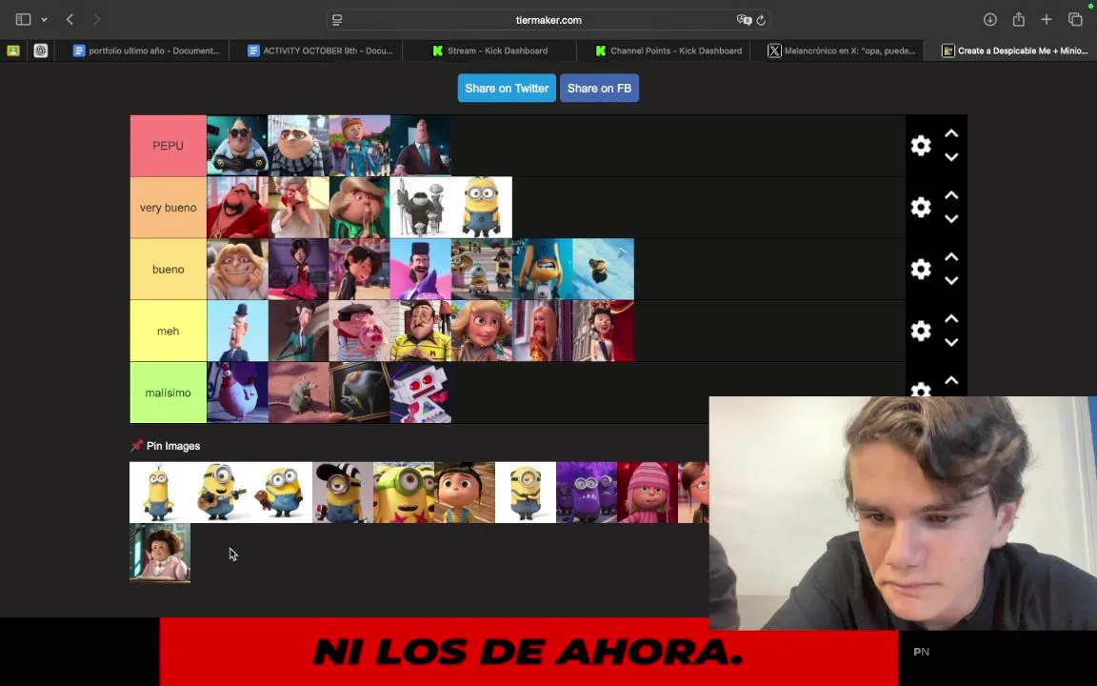Click Share on Twitter button

[x=507, y=89]
